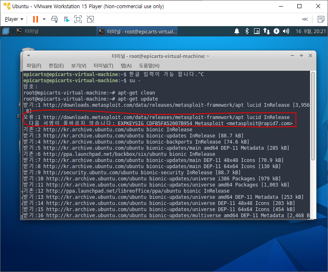Image resolution: width=328 pixels, height=272 pixels.
Task: Click the removable devices connect icon in VMware
Action: click(x=67, y=19)
